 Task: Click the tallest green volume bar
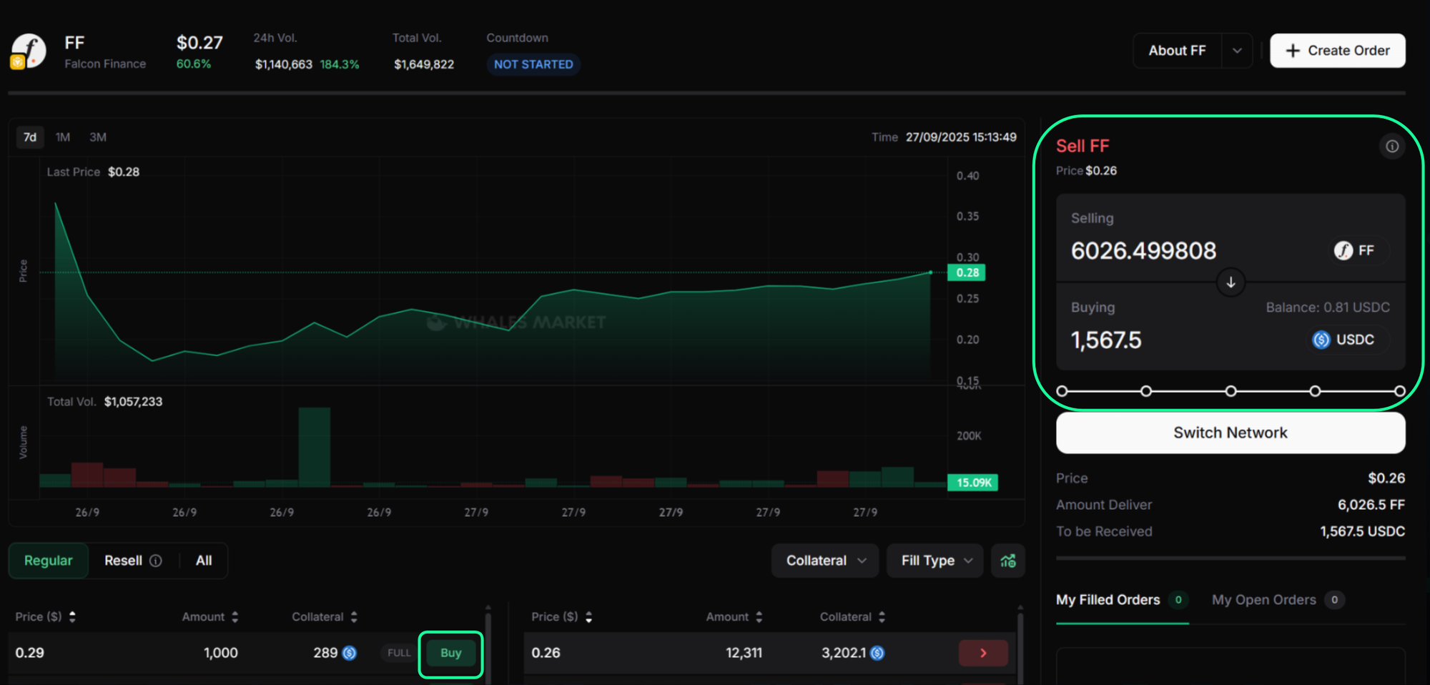pos(314,447)
